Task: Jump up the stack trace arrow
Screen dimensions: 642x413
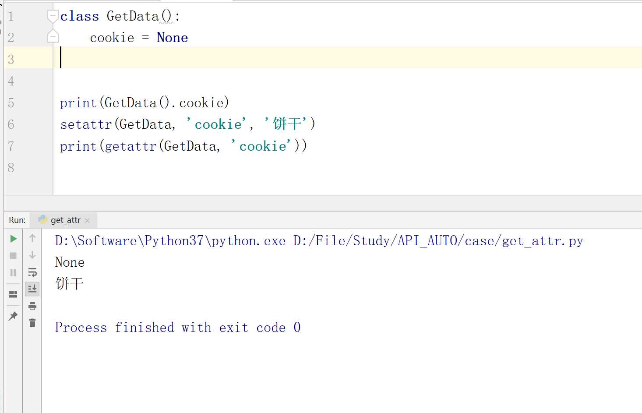Action: 32,238
